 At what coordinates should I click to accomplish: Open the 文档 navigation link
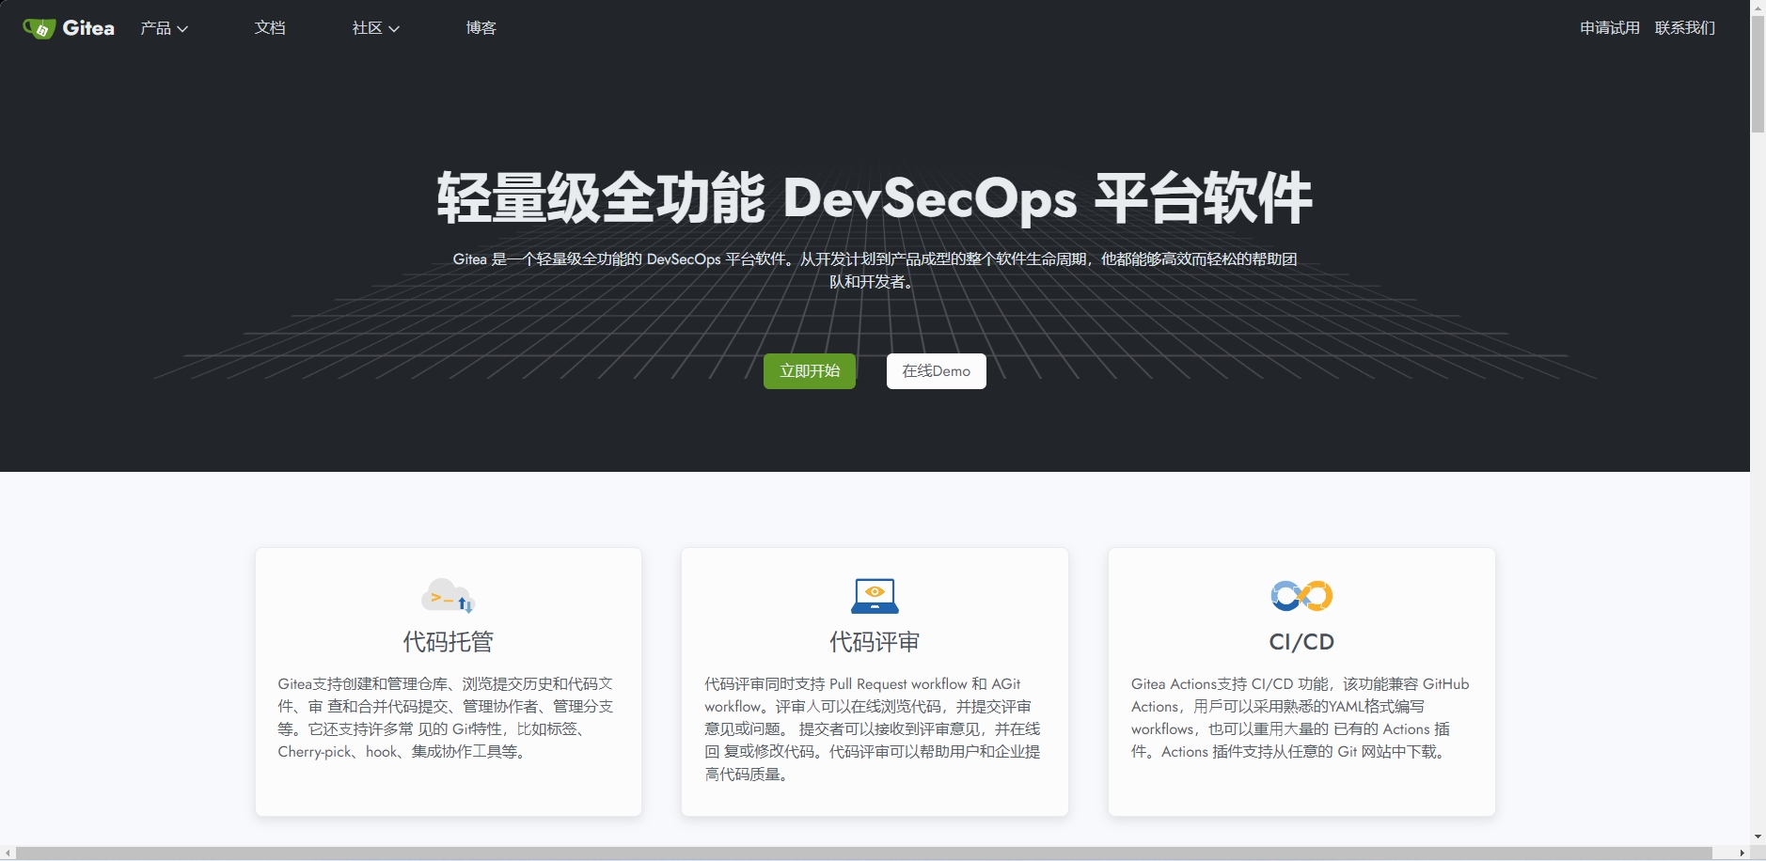point(270,28)
